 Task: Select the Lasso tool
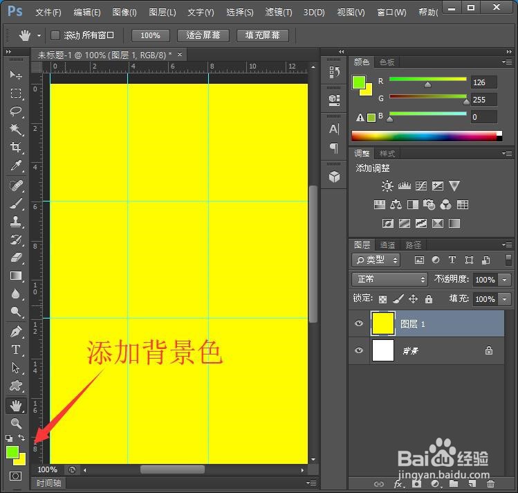tap(15, 111)
